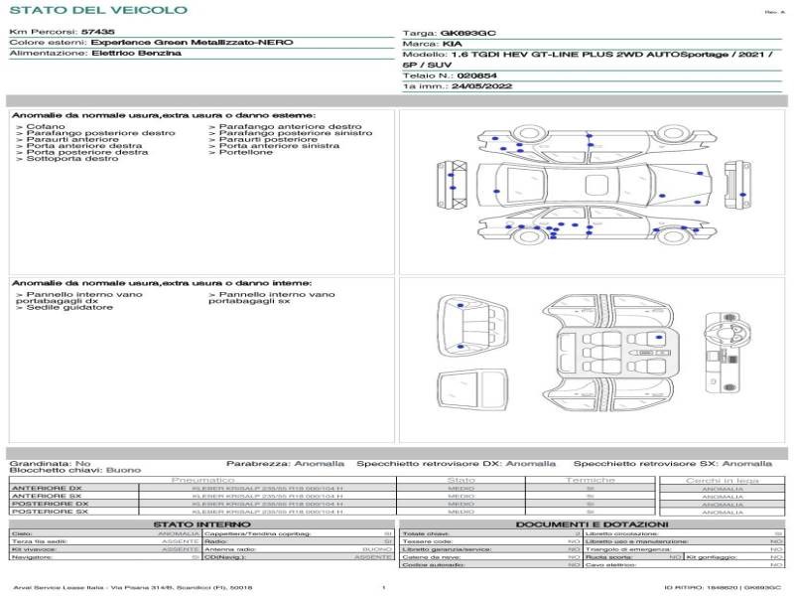
Task: Select the "Navigatore:" row label
Action: (32, 557)
